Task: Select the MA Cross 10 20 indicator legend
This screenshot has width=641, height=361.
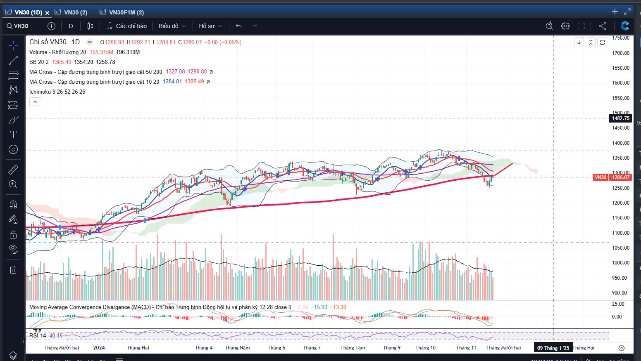Action: coord(94,82)
